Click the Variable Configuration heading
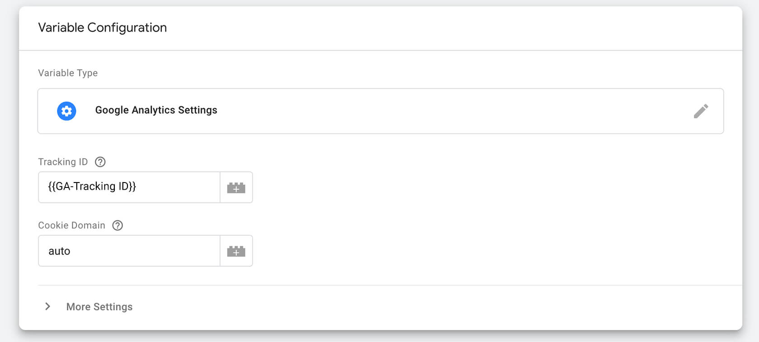This screenshot has width=759, height=342. pos(103,28)
